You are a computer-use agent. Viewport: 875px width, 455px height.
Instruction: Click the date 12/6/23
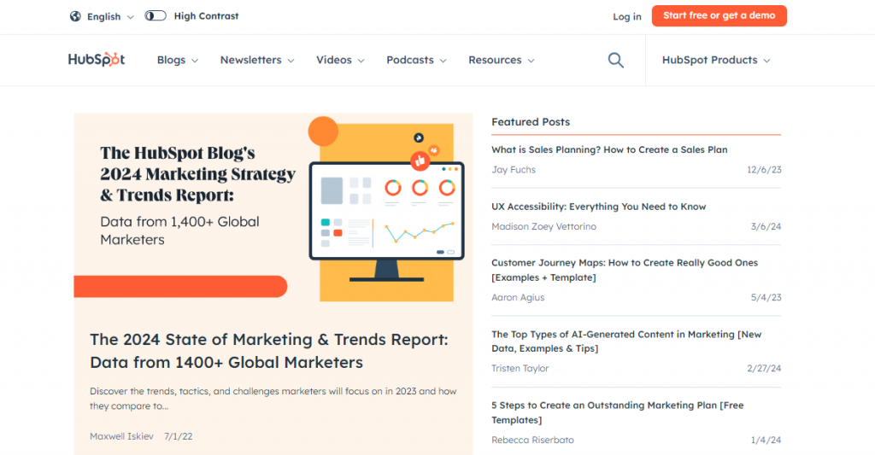(764, 170)
